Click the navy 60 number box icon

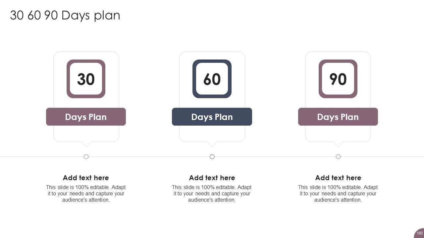[212, 79]
